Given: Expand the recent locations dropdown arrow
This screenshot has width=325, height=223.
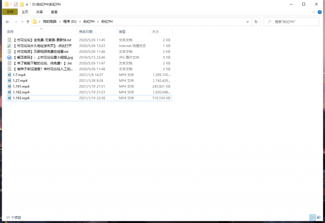Looking at the screenshot, I should click(22, 21).
